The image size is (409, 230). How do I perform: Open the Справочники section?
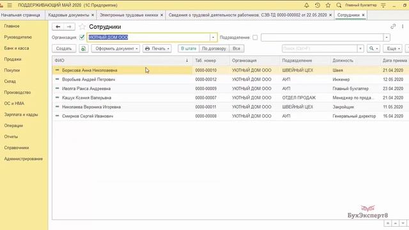[x=16, y=148]
